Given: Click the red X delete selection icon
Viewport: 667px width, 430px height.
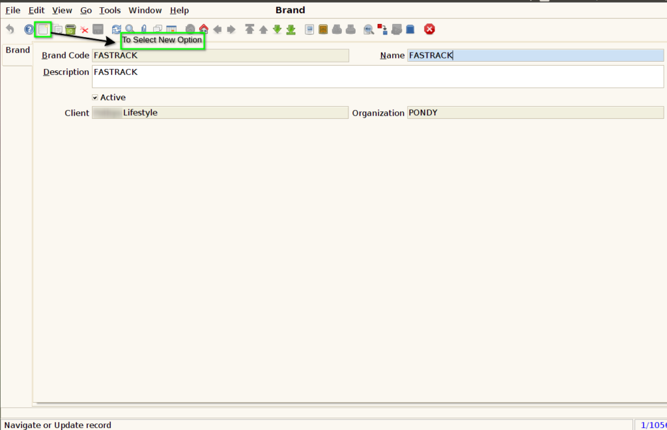Looking at the screenshot, I should click(x=84, y=30).
